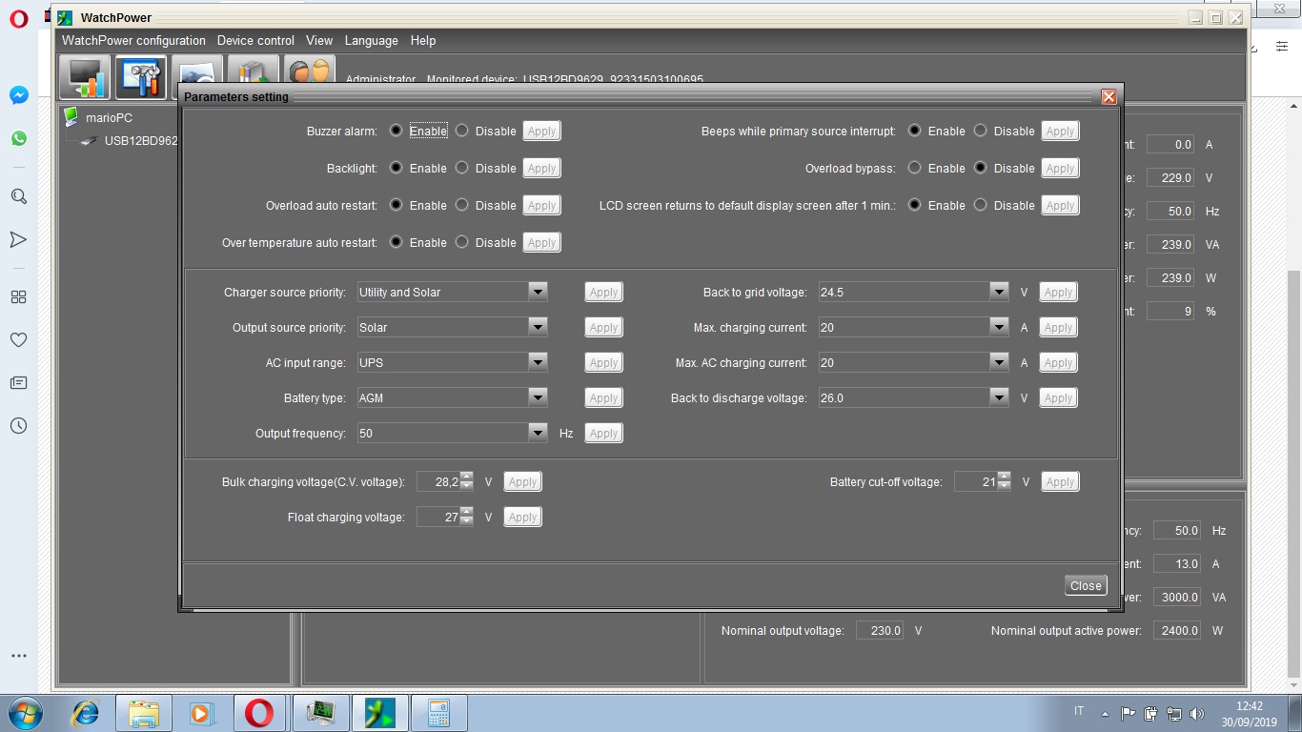The width and height of the screenshot is (1302, 732).
Task: Click the Float charging voltage input field
Action: pyautogui.click(x=438, y=518)
